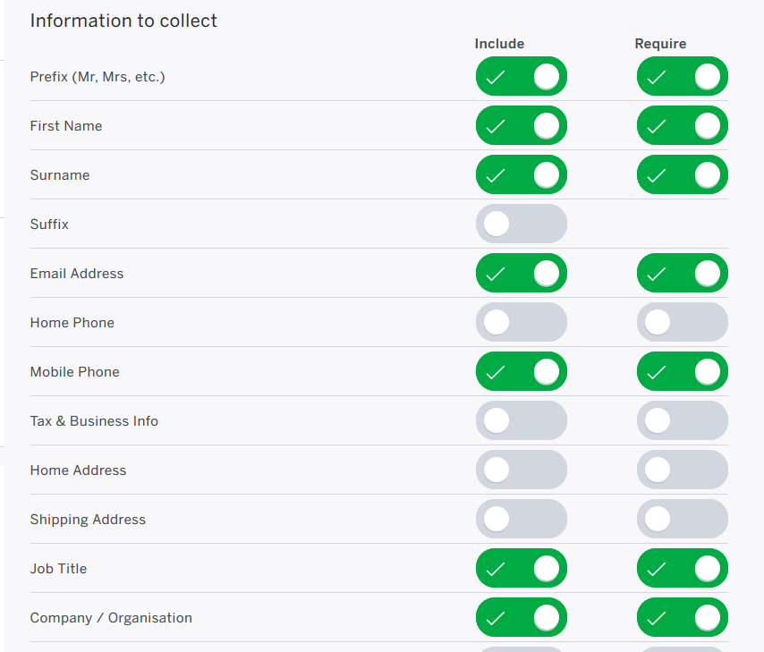
Task: Turn on Require for Home Phone
Action: (x=682, y=322)
